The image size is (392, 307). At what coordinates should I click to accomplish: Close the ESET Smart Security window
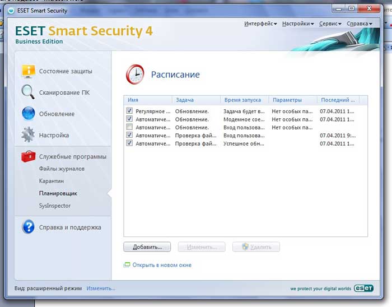point(369,9)
